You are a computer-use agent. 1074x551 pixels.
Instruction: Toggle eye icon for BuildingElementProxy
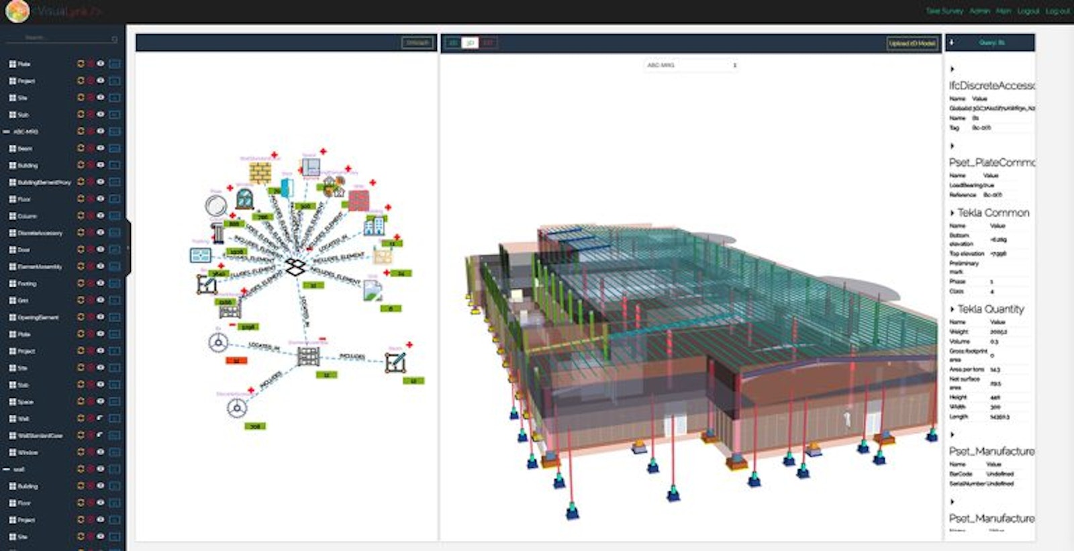click(x=101, y=182)
